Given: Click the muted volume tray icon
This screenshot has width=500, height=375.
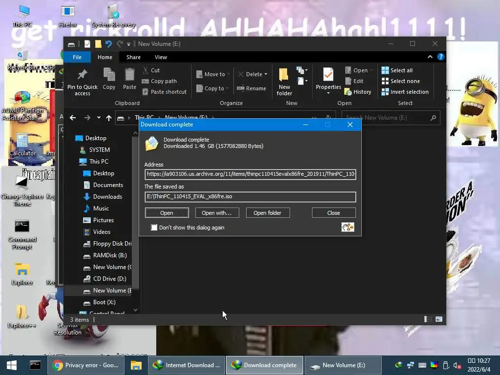Looking at the screenshot, I should [x=457, y=365].
